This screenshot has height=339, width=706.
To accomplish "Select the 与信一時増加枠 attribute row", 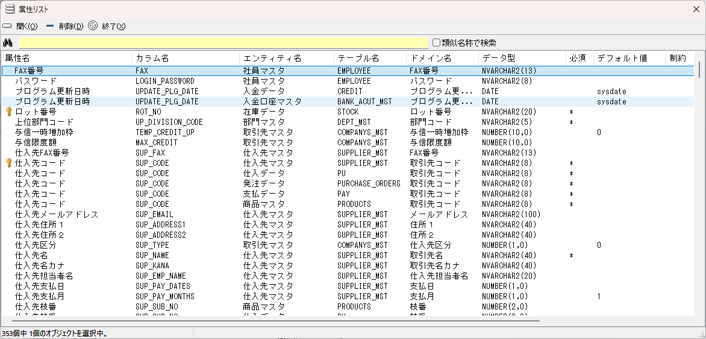I will coord(348,133).
